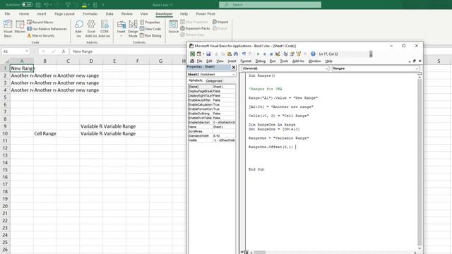
Task: Open the VBA Format menu
Action: [x=246, y=61]
